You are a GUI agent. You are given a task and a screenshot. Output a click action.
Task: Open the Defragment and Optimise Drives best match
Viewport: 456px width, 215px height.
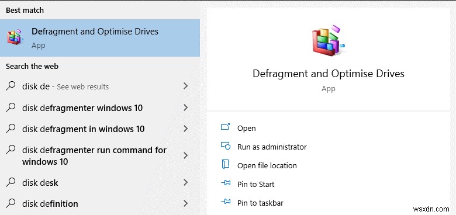100,38
